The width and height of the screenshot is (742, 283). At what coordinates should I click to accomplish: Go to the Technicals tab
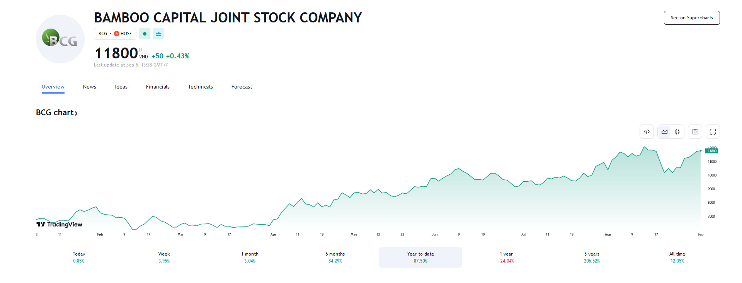coord(200,87)
